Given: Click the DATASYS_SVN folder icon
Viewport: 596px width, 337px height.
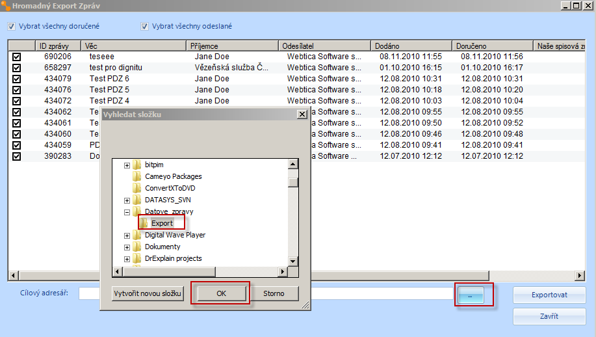Looking at the screenshot, I should 137,200.
